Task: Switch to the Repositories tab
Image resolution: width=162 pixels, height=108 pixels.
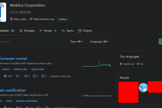Action: tap(8, 31)
